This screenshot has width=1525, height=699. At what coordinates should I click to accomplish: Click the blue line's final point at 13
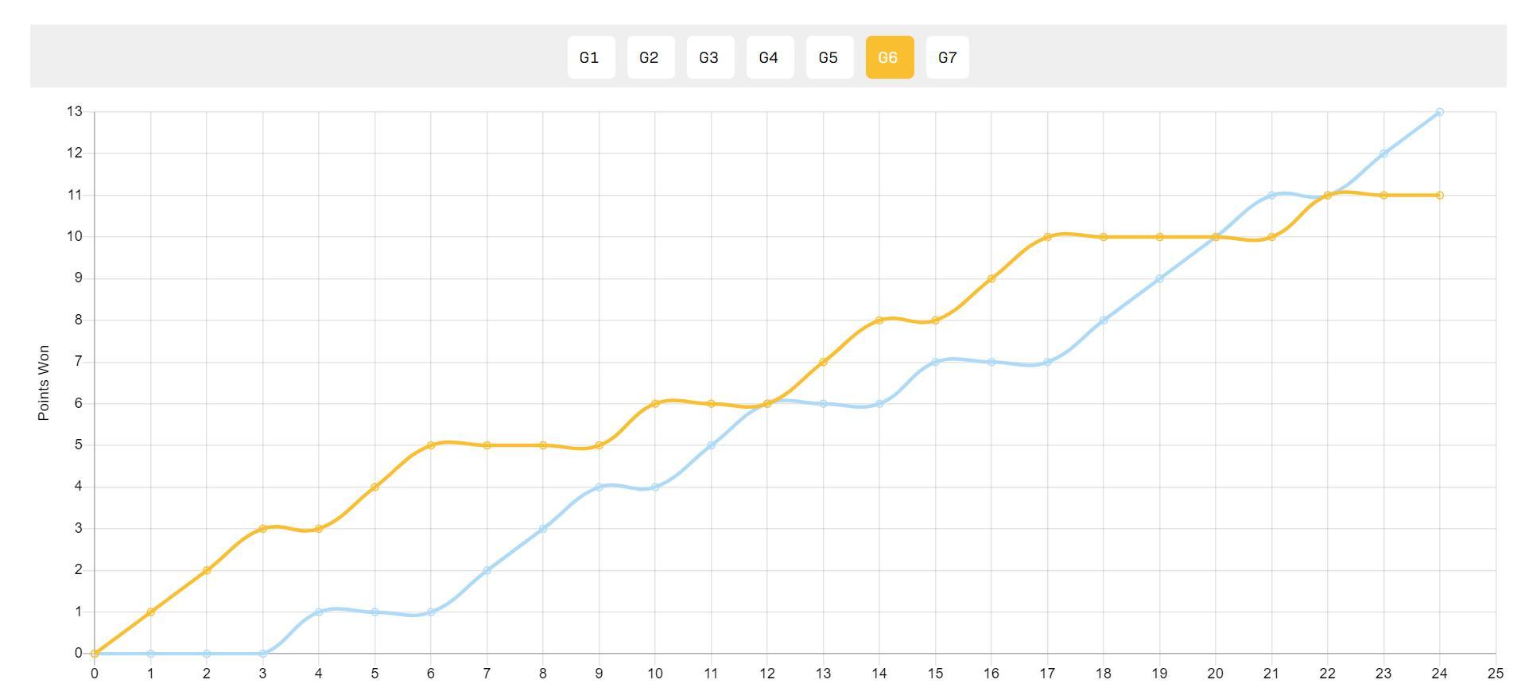[x=1440, y=112]
